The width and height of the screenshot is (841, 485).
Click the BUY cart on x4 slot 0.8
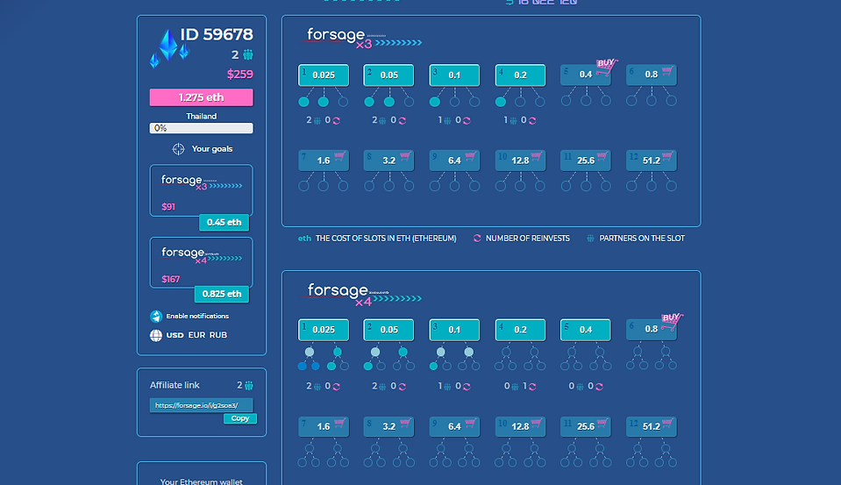click(672, 321)
